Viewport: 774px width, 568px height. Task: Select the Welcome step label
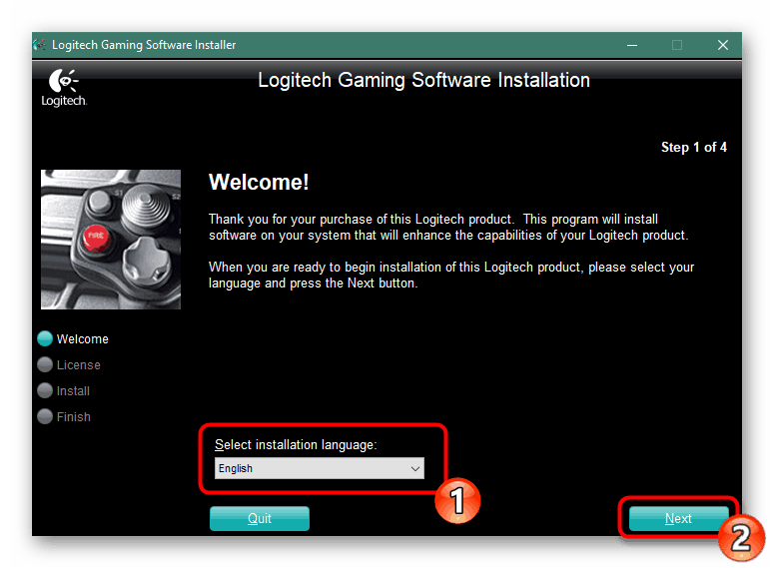[83, 339]
